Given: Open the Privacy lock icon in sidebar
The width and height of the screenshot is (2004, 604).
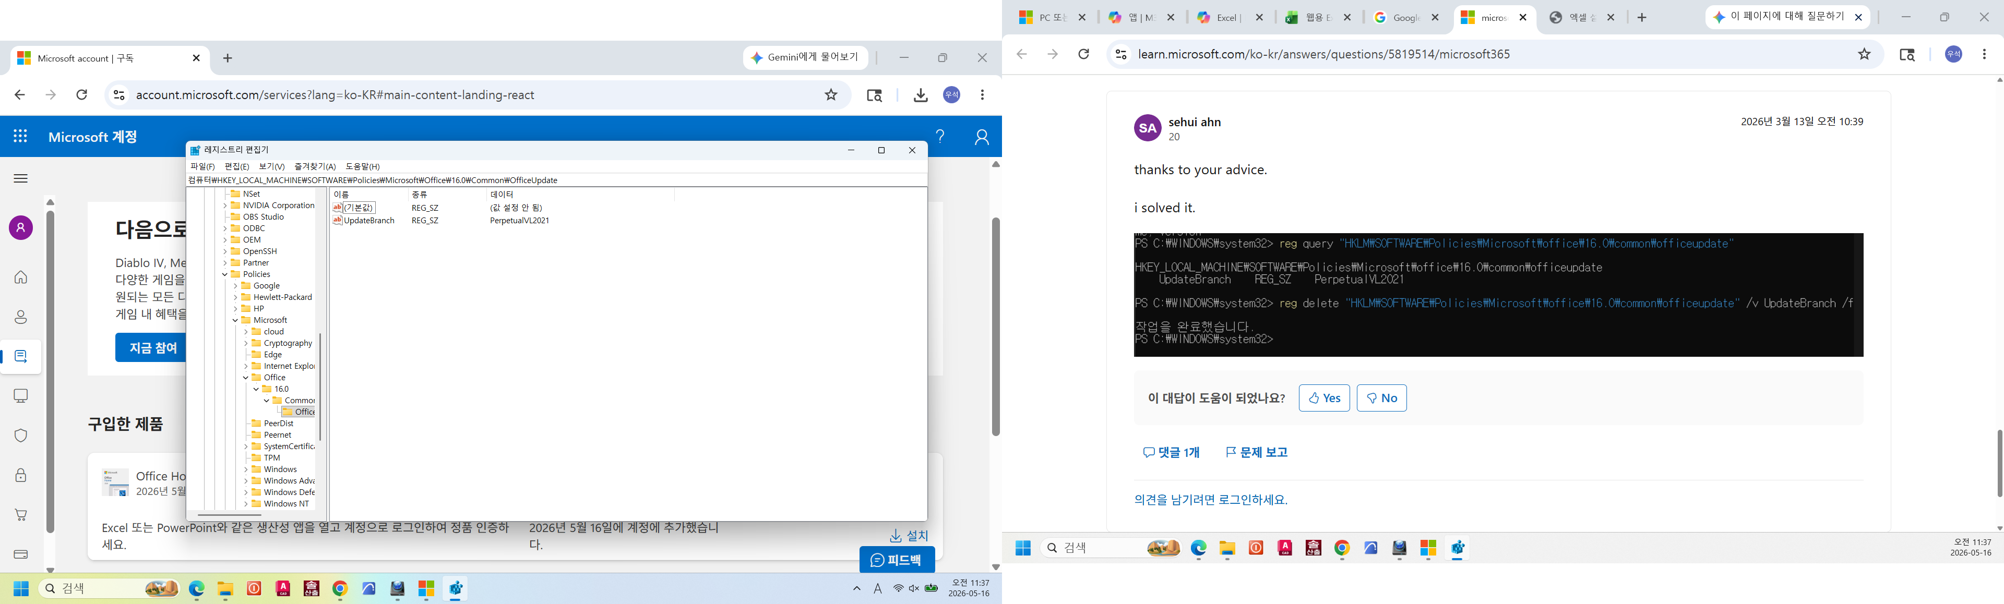Looking at the screenshot, I should click(21, 475).
